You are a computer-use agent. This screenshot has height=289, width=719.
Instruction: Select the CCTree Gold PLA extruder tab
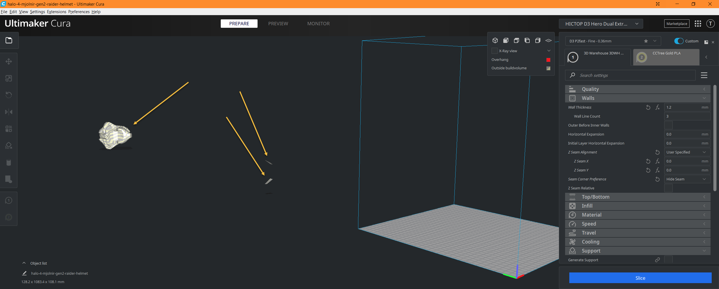pyautogui.click(x=666, y=57)
